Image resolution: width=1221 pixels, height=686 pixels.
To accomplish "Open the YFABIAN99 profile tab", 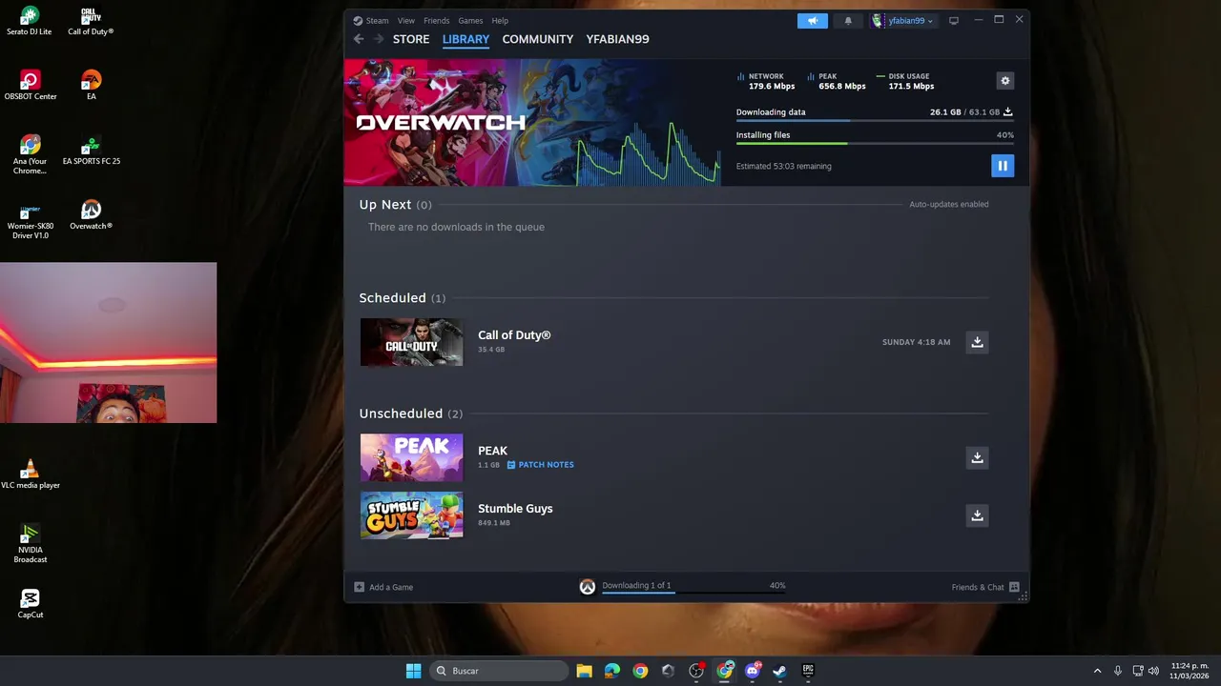I will (x=617, y=39).
